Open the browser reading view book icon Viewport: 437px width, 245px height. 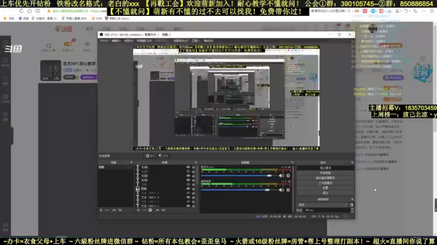tap(38, 11)
